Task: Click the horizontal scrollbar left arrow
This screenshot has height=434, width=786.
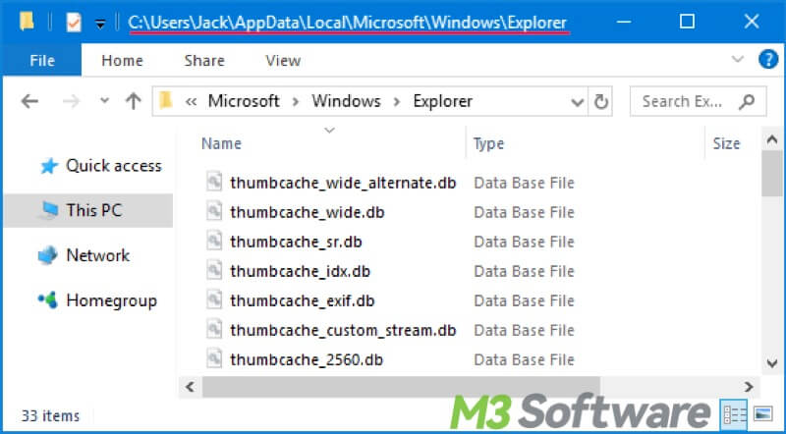Action: click(190, 387)
